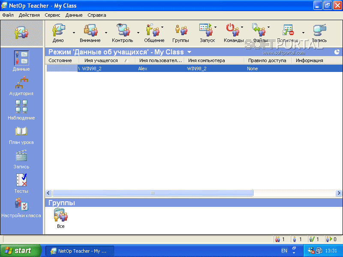Screen dimensions: 343x257
Task: Open the Действия menu
Action: [29, 15]
